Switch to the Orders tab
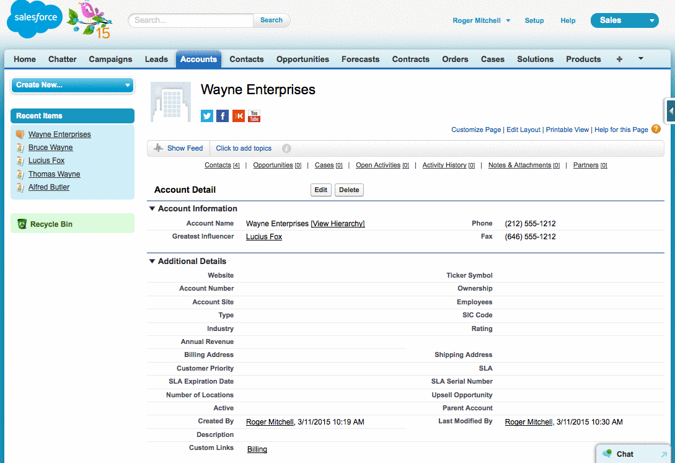This screenshot has height=463, width=675. pos(455,60)
